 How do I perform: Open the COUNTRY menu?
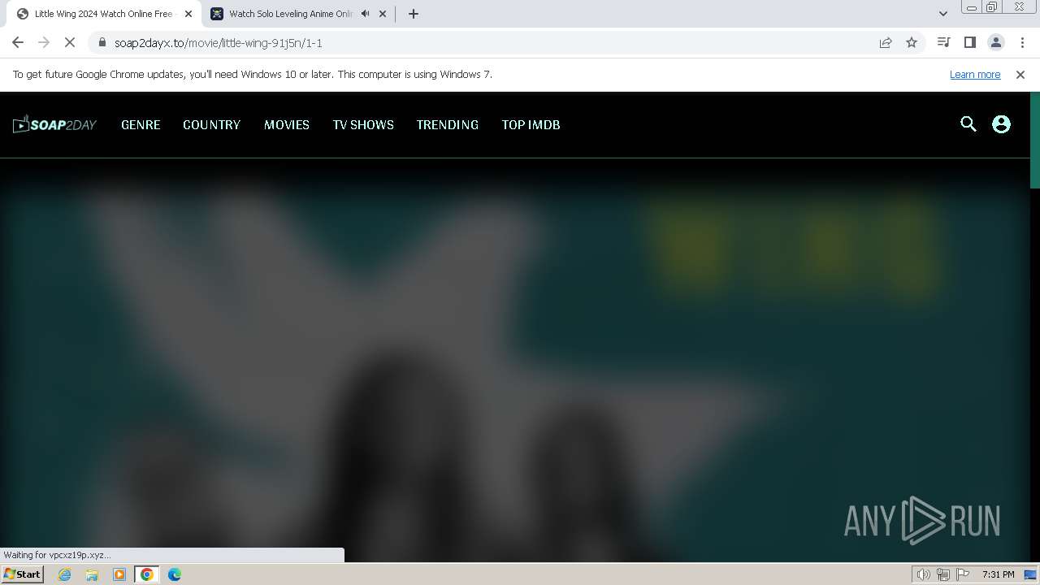point(211,124)
